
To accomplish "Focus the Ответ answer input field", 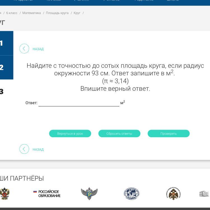I will pos(79,103).
